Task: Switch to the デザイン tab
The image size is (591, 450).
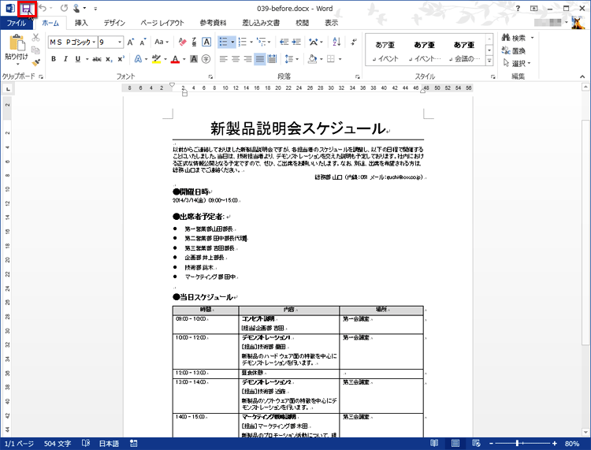Action: coord(114,23)
